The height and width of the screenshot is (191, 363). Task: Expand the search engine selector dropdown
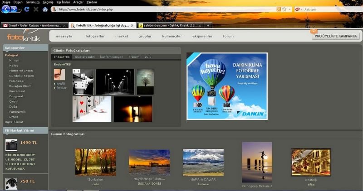click(301, 9)
